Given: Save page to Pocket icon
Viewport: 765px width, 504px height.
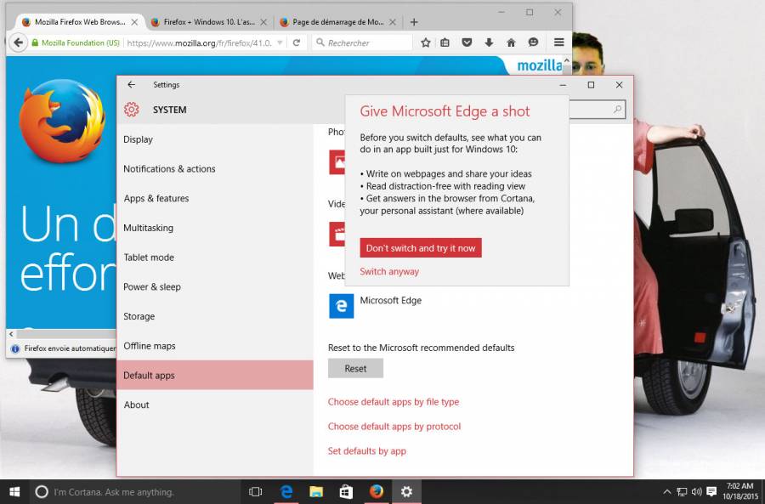Looking at the screenshot, I should [x=467, y=42].
